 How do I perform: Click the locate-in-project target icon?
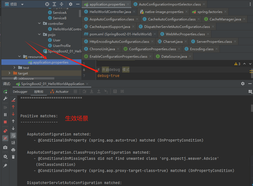[47, 4]
